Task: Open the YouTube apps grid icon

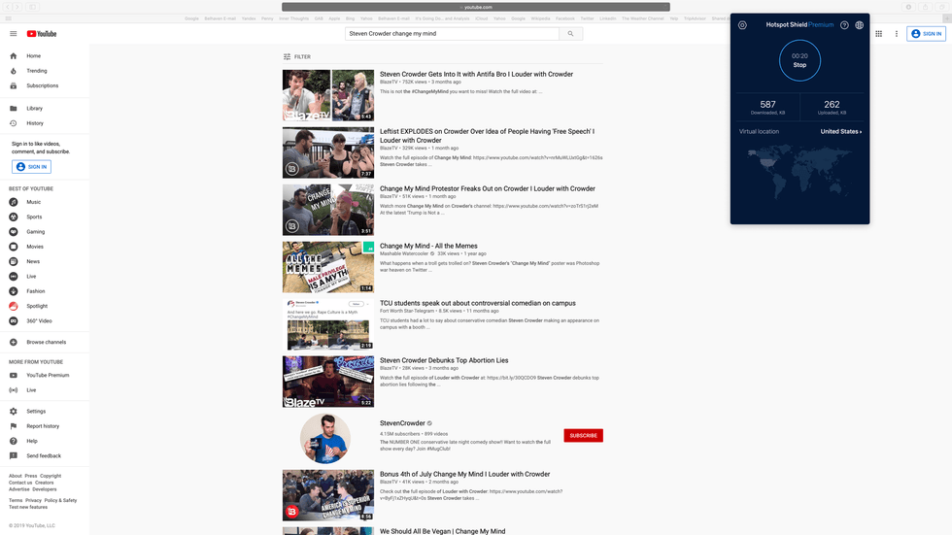Action: coord(879,34)
